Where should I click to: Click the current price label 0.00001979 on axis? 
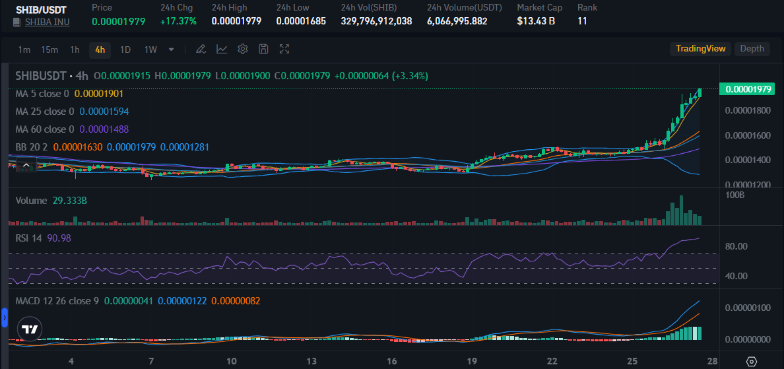pos(746,90)
